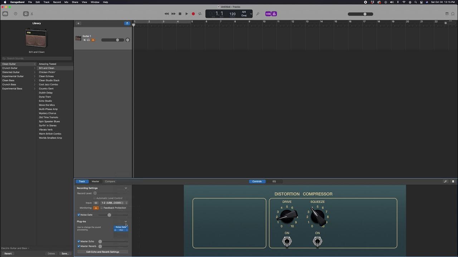Open the display mode dropdown arrow in LCD
The width and height of the screenshot is (458, 257).
coord(251,14)
